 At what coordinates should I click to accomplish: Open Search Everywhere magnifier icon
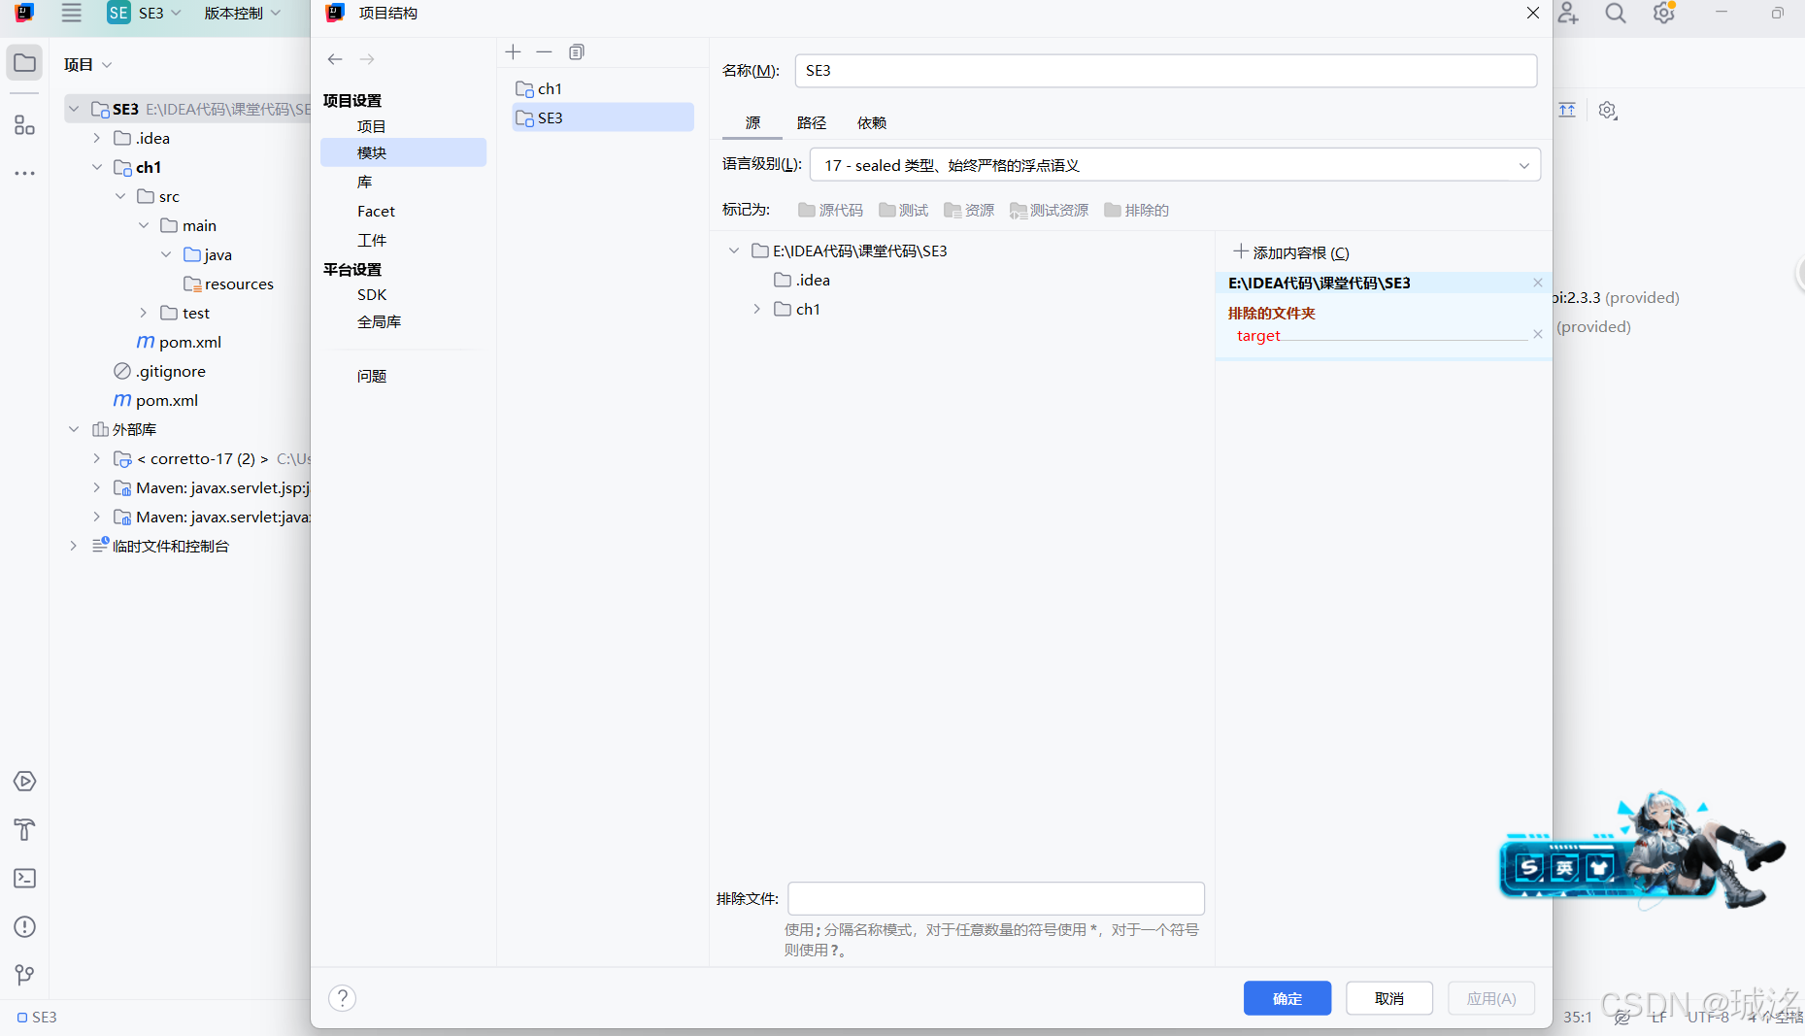(x=1616, y=14)
